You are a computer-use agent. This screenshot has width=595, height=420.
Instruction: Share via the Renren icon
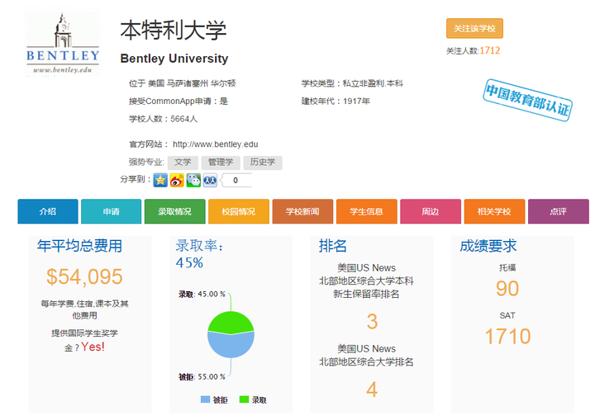210,180
